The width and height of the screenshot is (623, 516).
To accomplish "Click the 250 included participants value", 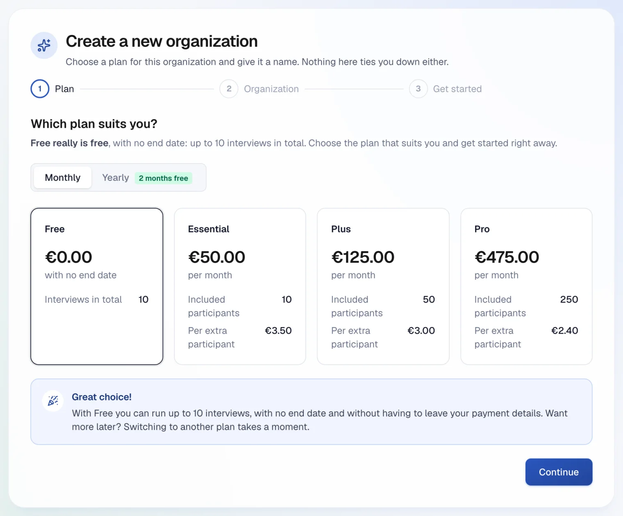I will 569,300.
